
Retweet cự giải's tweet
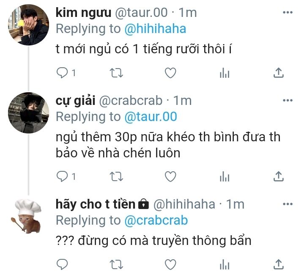click(x=116, y=177)
